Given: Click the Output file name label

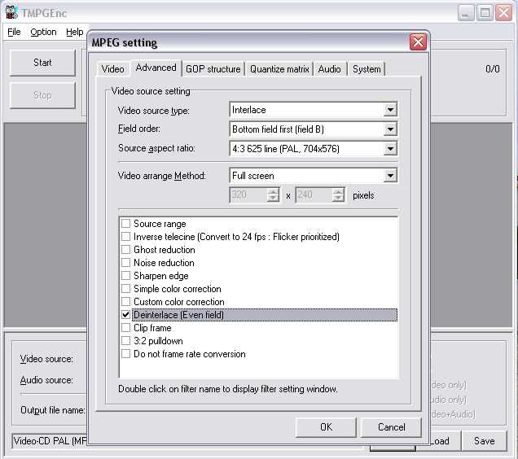Looking at the screenshot, I should [53, 410].
